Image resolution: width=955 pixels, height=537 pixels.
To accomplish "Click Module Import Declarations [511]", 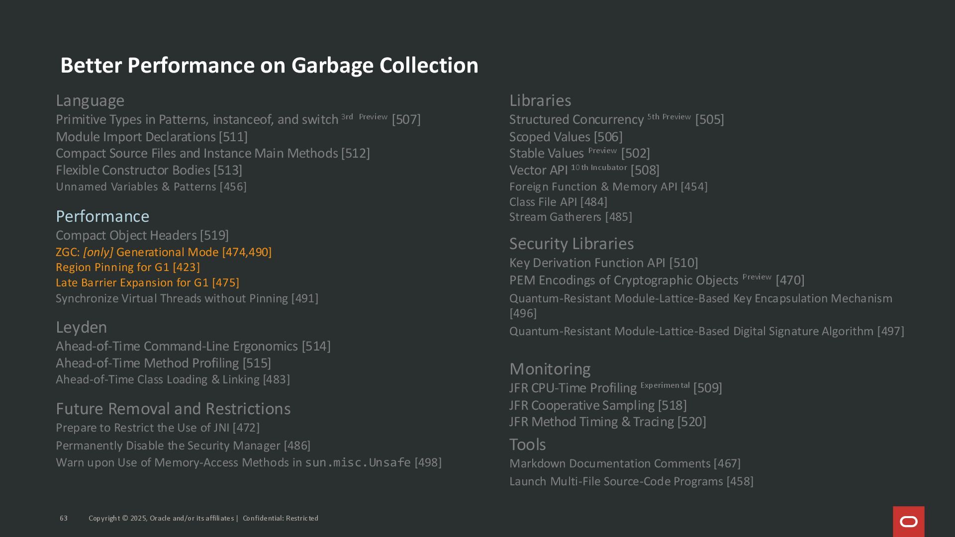I will pyautogui.click(x=152, y=137).
